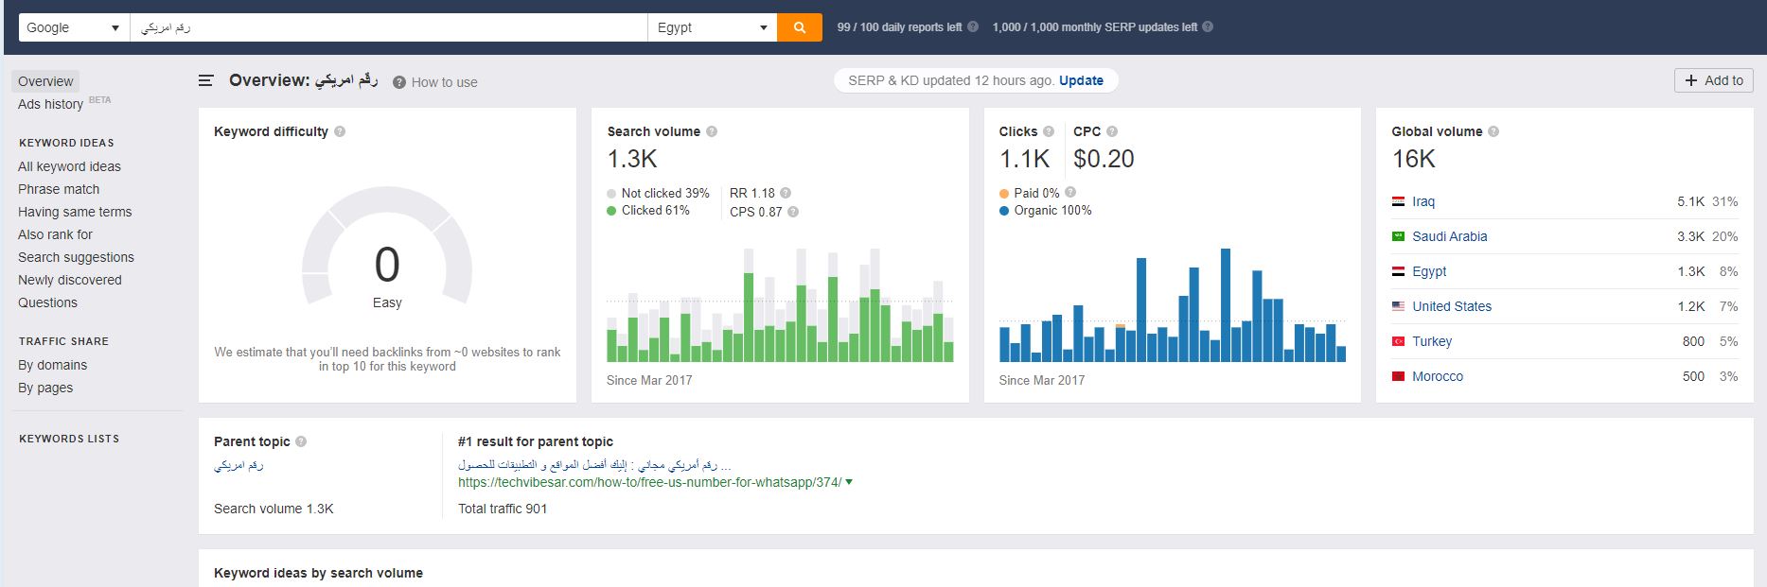Viewport: 1767px width, 587px height.
Task: Click the green Search volume bar chart
Action: pyautogui.click(x=780, y=305)
